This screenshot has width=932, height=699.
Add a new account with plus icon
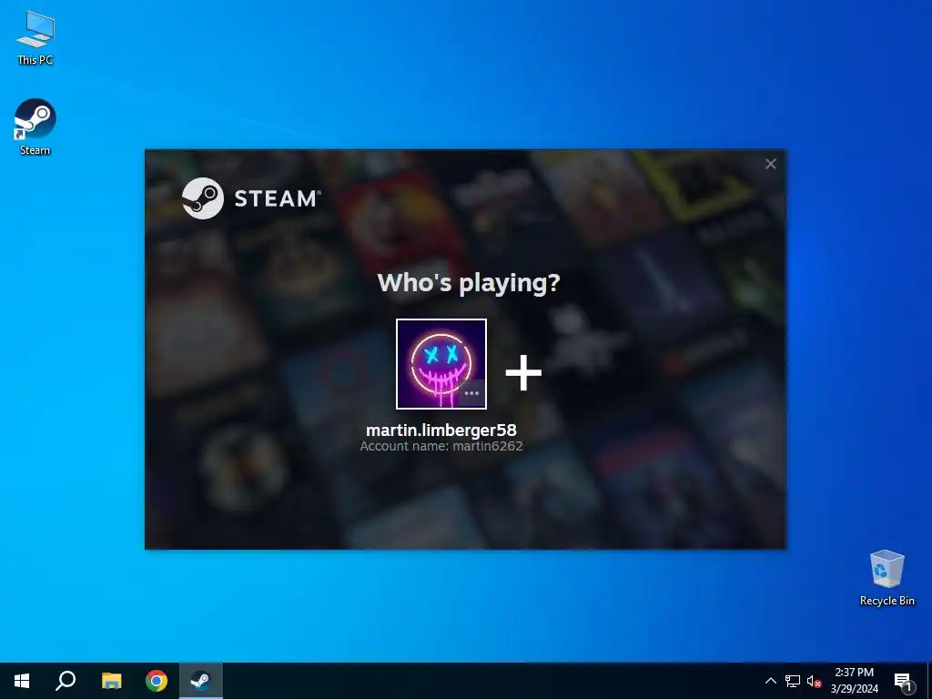point(523,372)
